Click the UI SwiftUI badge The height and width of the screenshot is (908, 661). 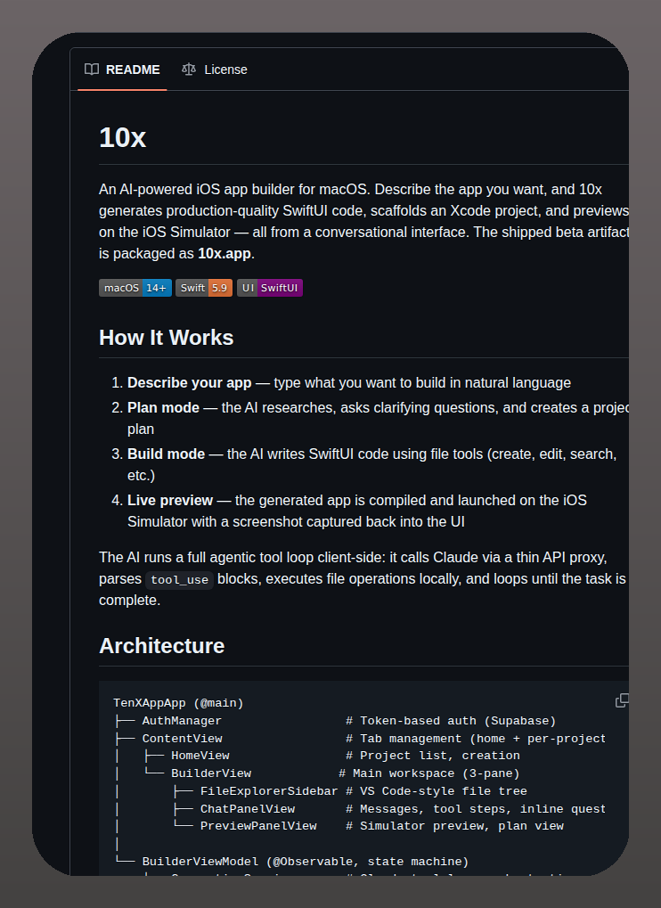[270, 288]
